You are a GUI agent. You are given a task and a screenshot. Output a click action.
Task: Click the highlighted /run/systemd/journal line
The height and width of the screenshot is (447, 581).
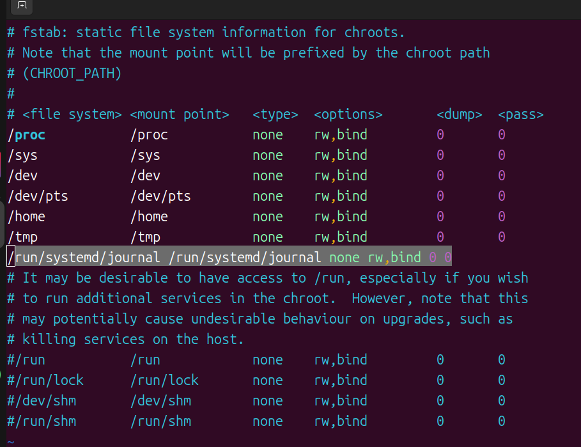(x=229, y=258)
